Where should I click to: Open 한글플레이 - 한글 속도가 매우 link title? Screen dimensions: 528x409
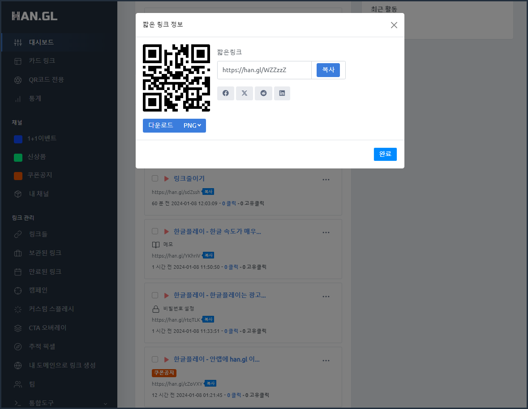pos(217,232)
